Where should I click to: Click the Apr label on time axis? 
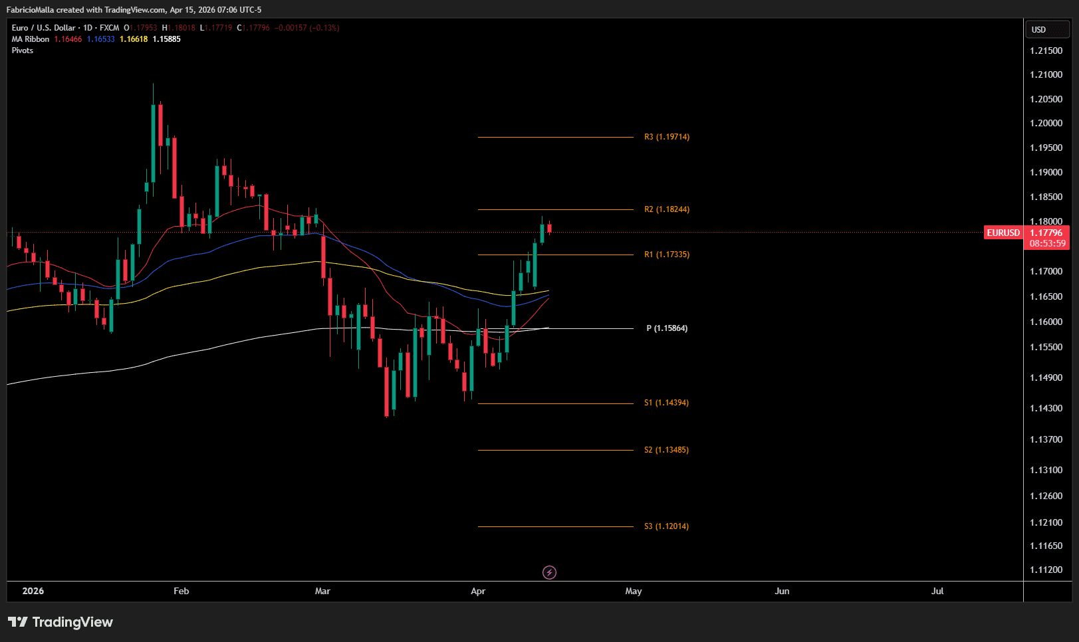(x=478, y=591)
